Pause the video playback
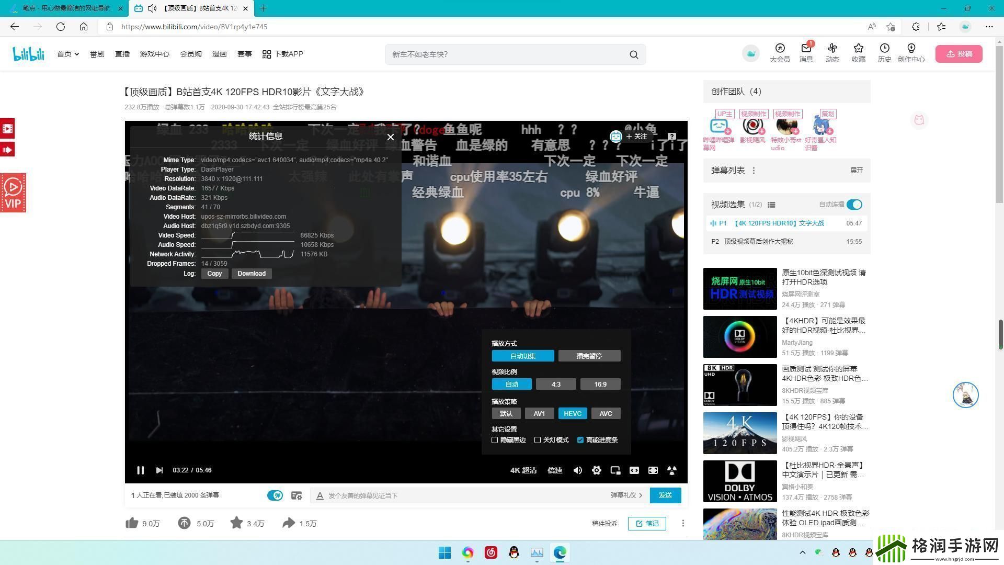 click(x=140, y=470)
